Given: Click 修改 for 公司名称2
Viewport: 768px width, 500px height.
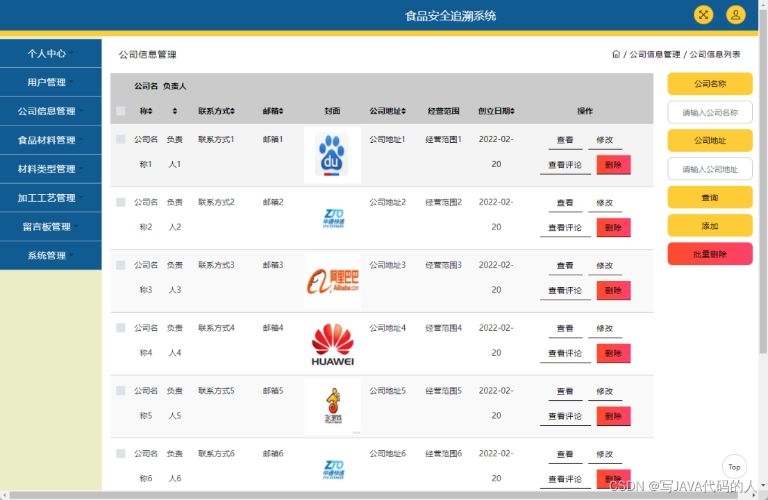Looking at the screenshot, I should [x=605, y=202].
